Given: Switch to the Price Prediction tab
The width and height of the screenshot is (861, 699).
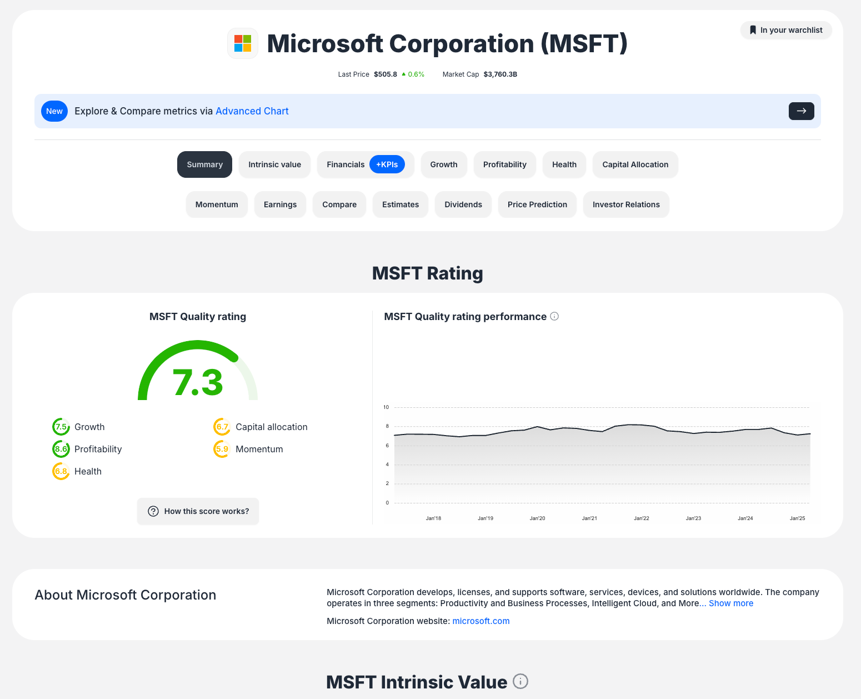Looking at the screenshot, I should click(x=537, y=204).
